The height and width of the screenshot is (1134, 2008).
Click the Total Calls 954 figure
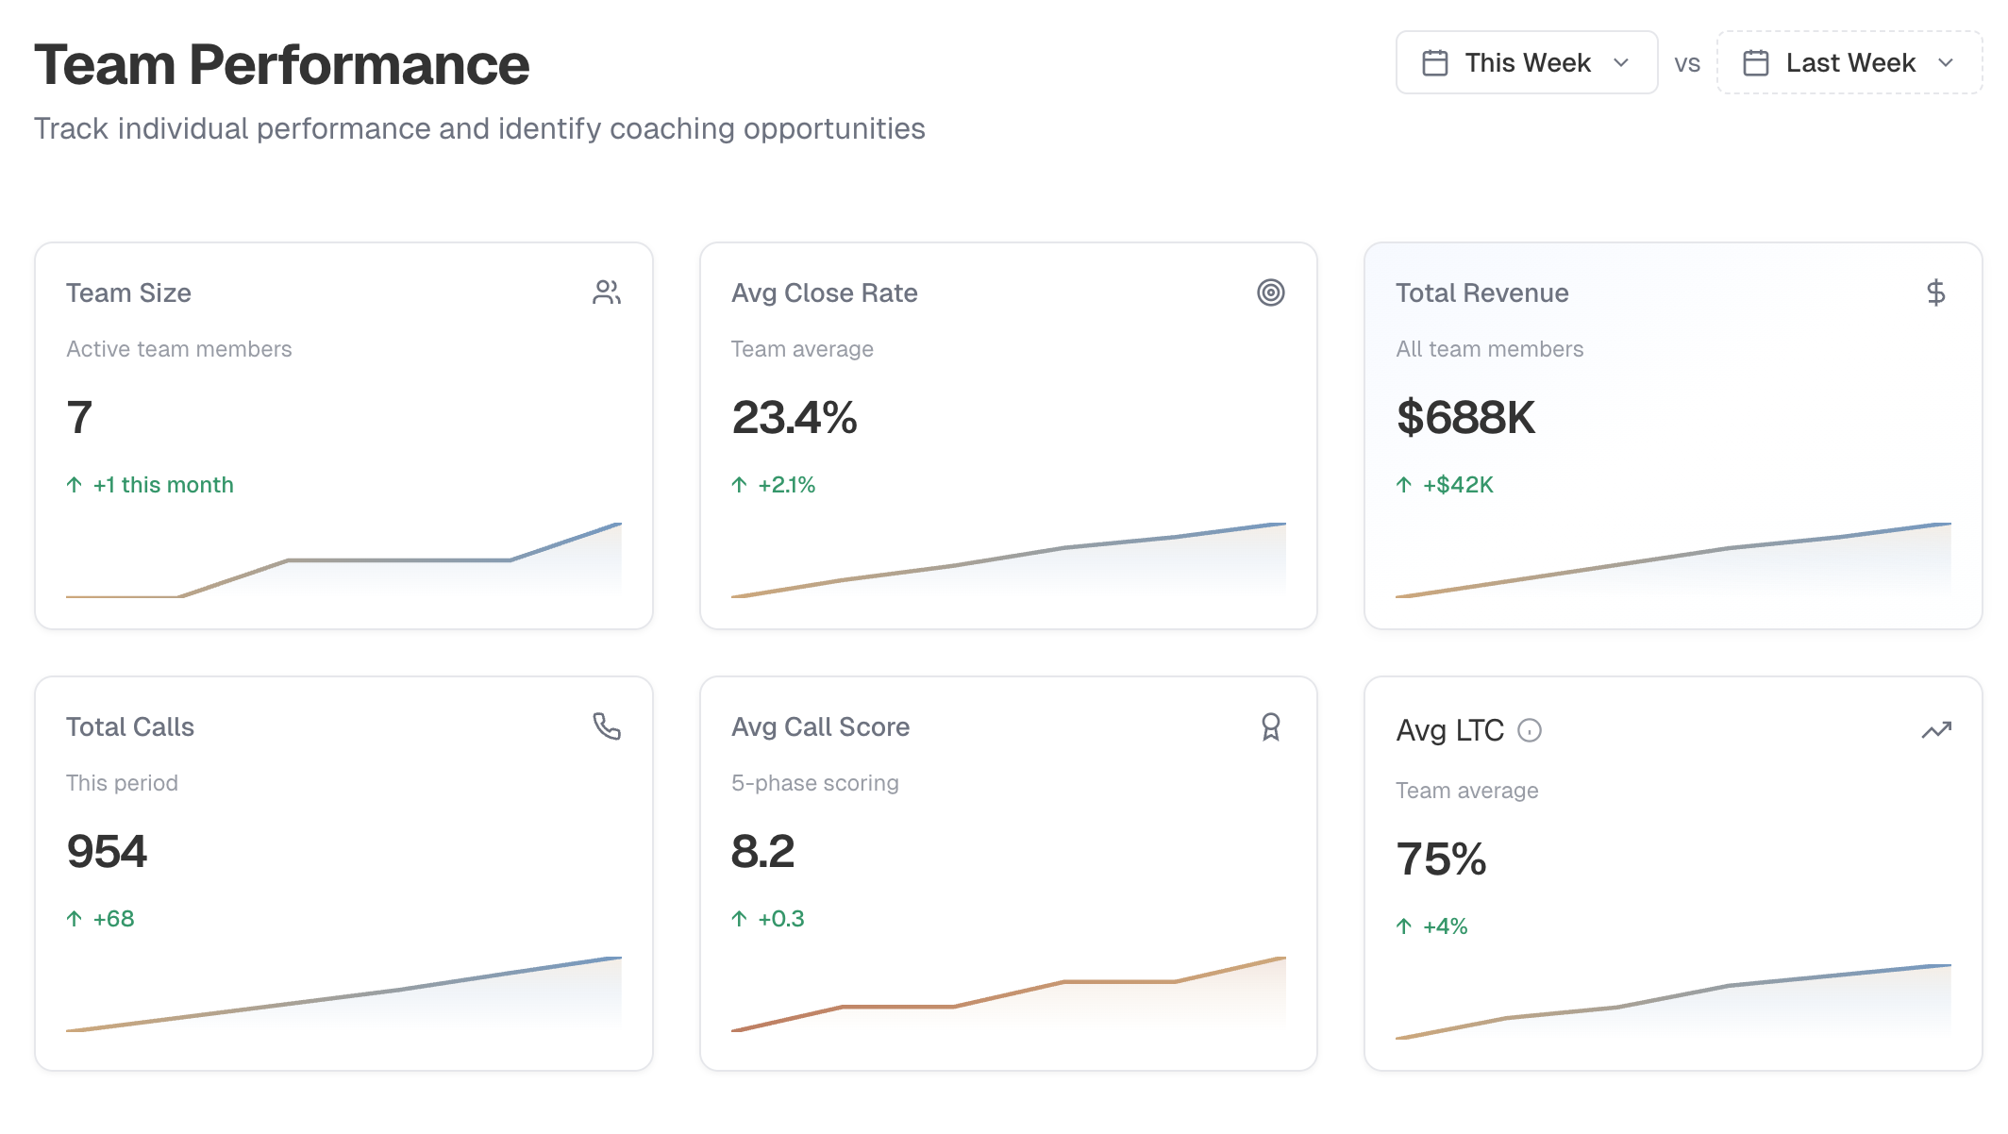[x=107, y=851]
